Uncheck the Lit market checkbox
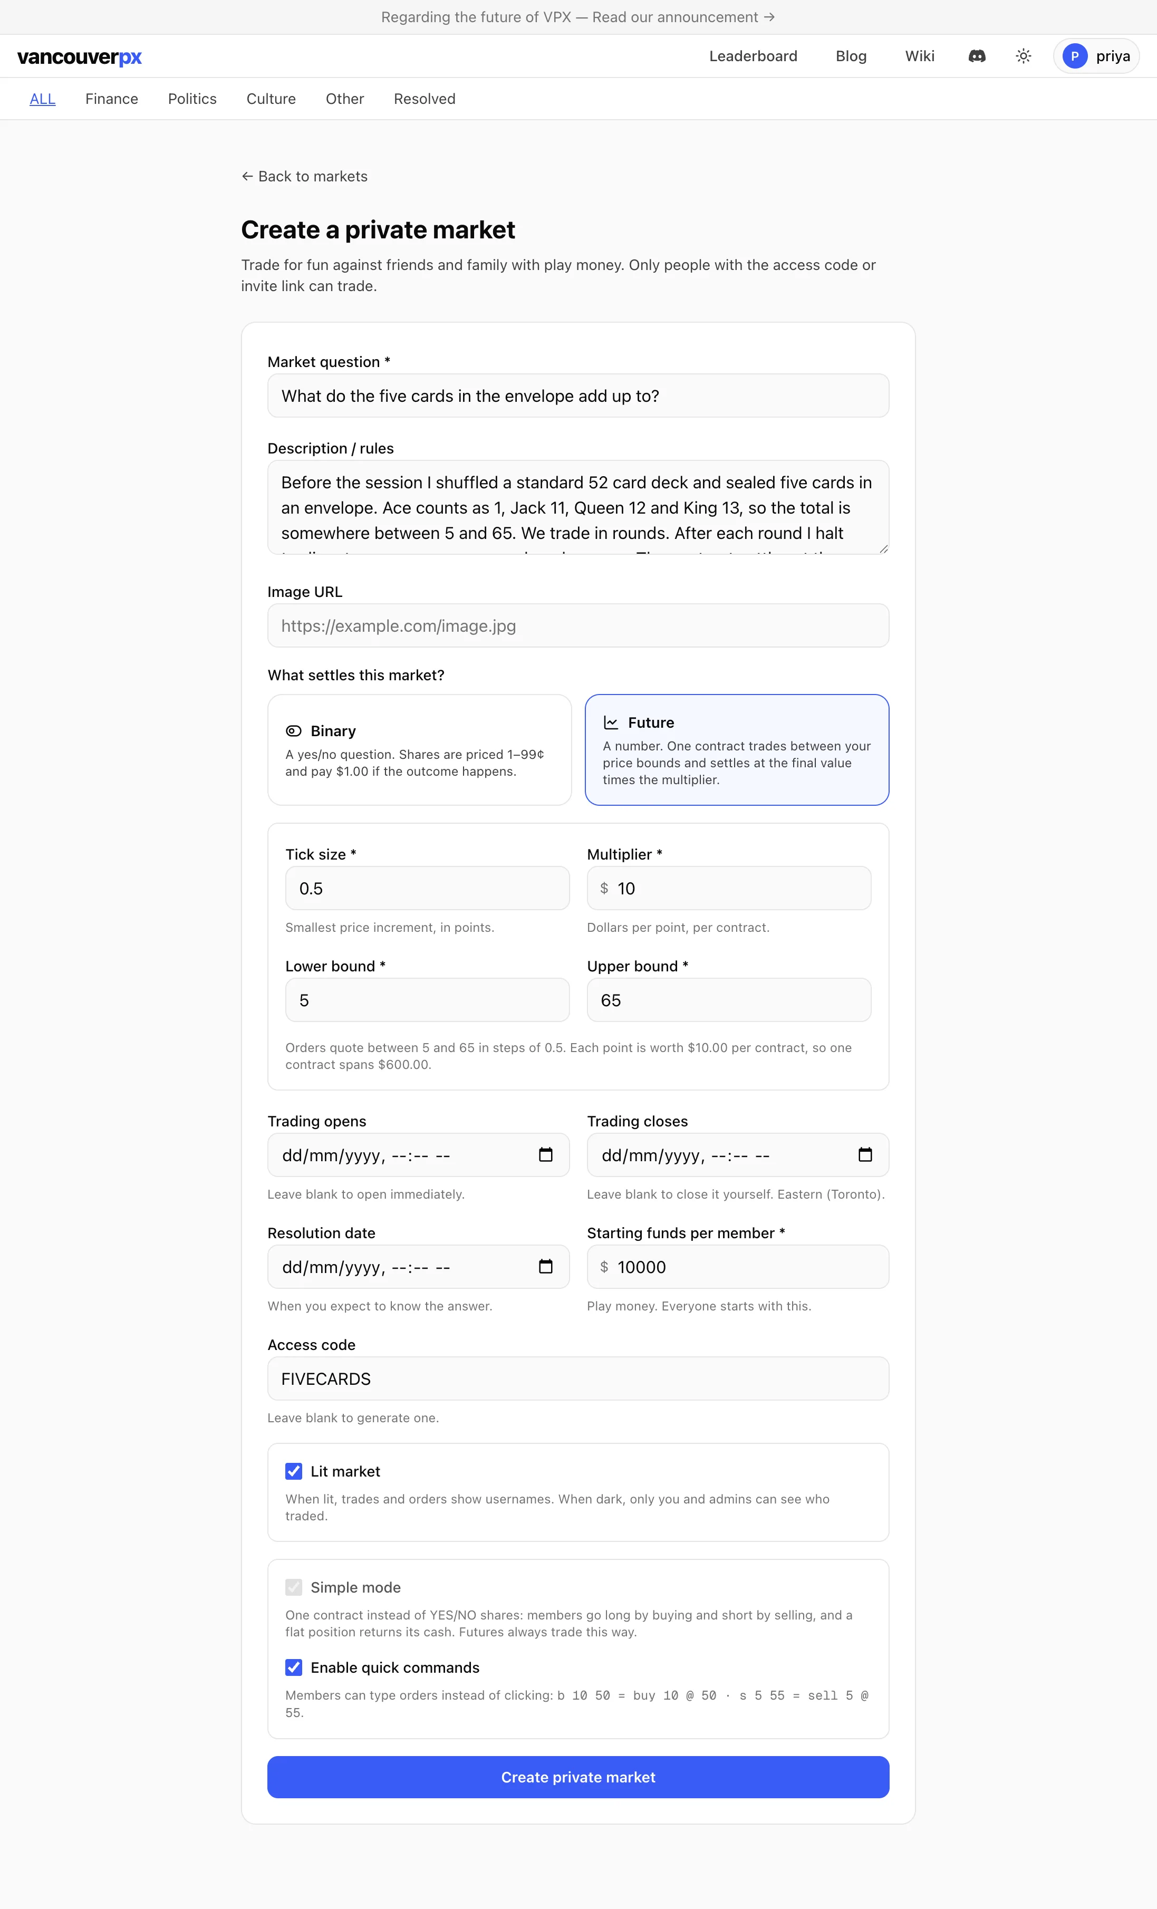 [x=294, y=1470]
